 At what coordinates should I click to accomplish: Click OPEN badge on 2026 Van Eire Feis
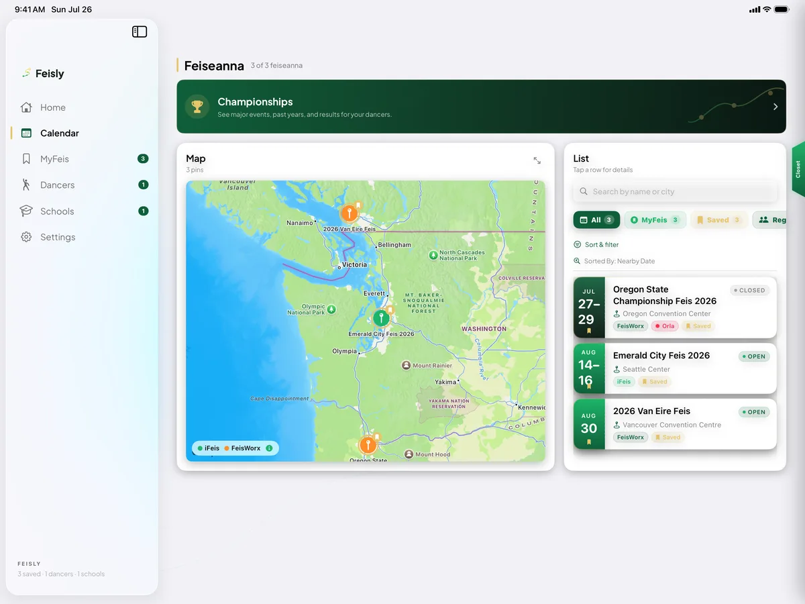pos(754,412)
